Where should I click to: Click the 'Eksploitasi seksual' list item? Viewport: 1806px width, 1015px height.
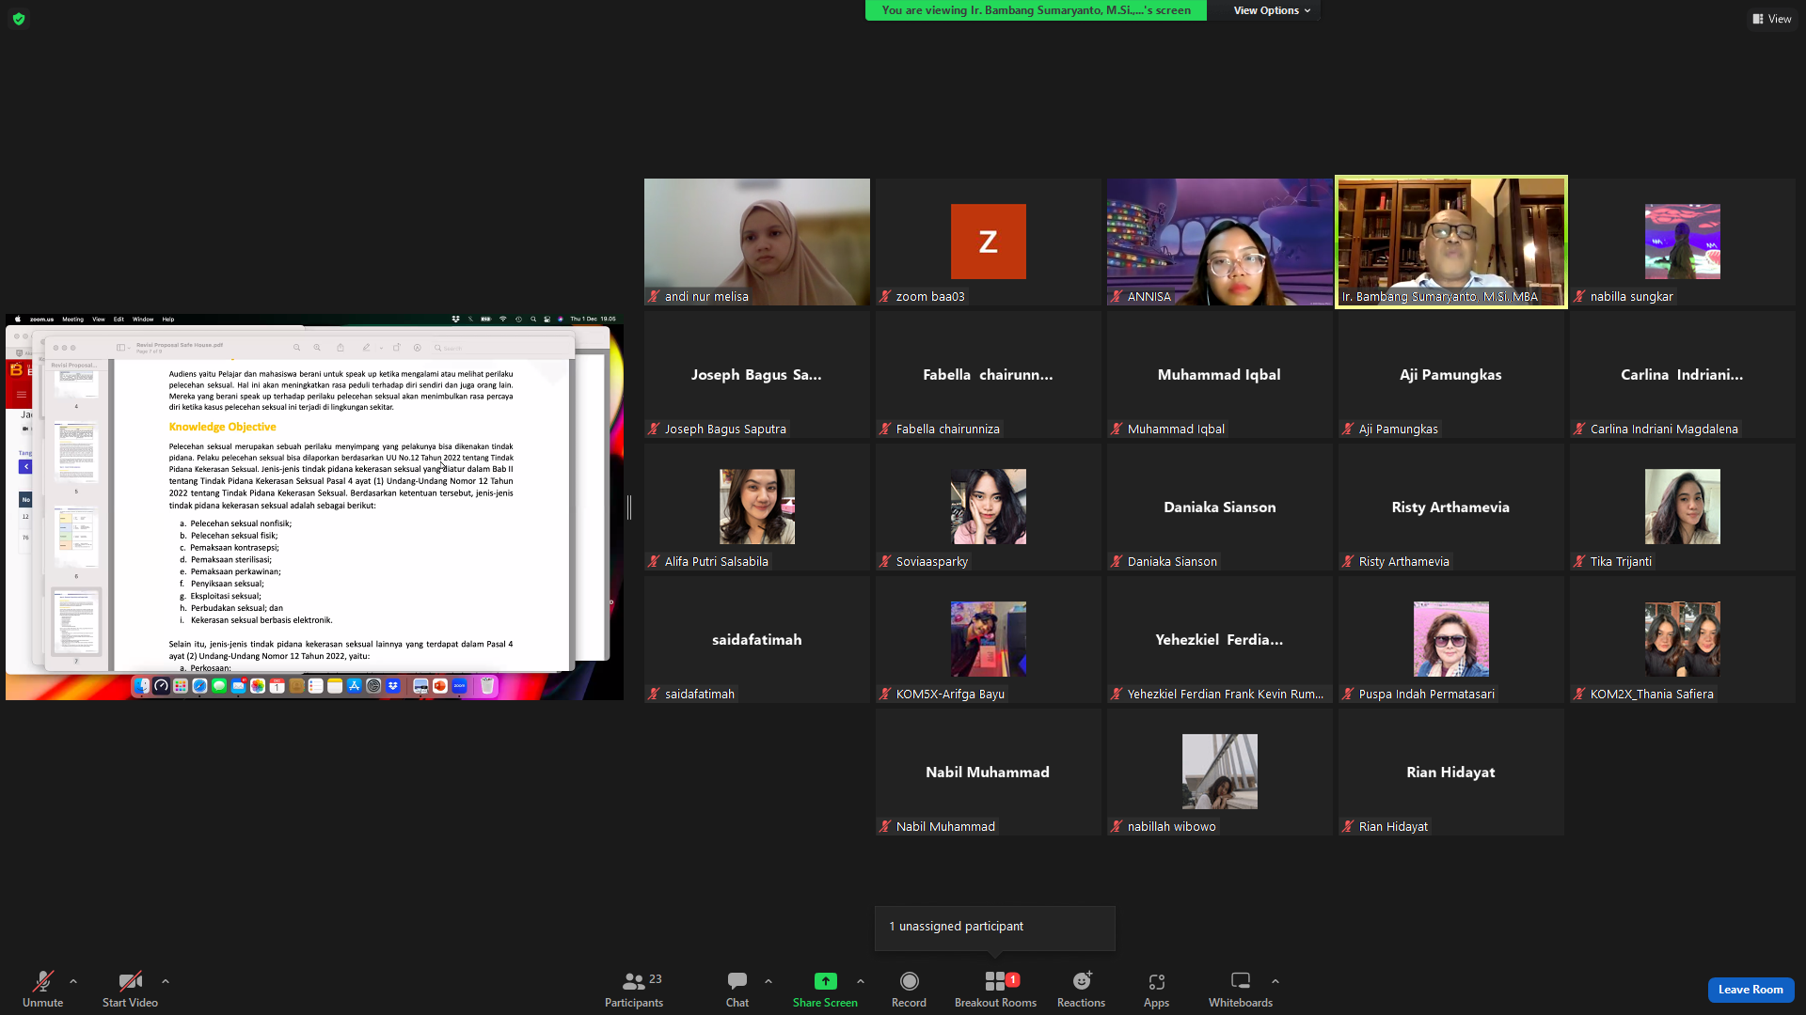pyautogui.click(x=226, y=596)
